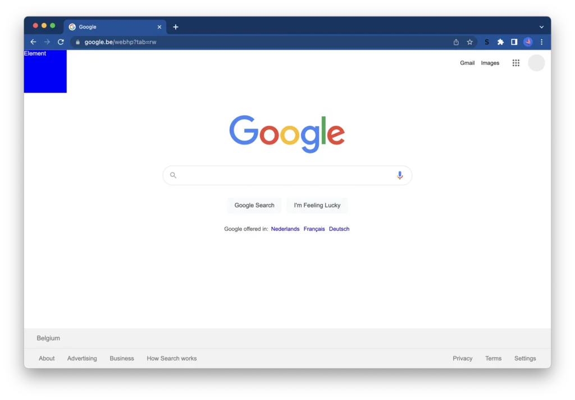View site info via the lock icon
The height and width of the screenshot is (400, 575).
pyautogui.click(x=77, y=42)
